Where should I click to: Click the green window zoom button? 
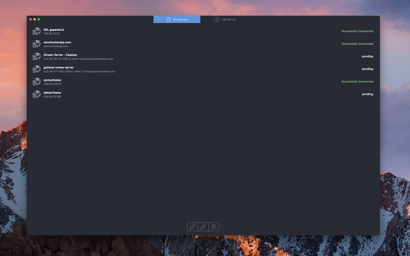39,19
